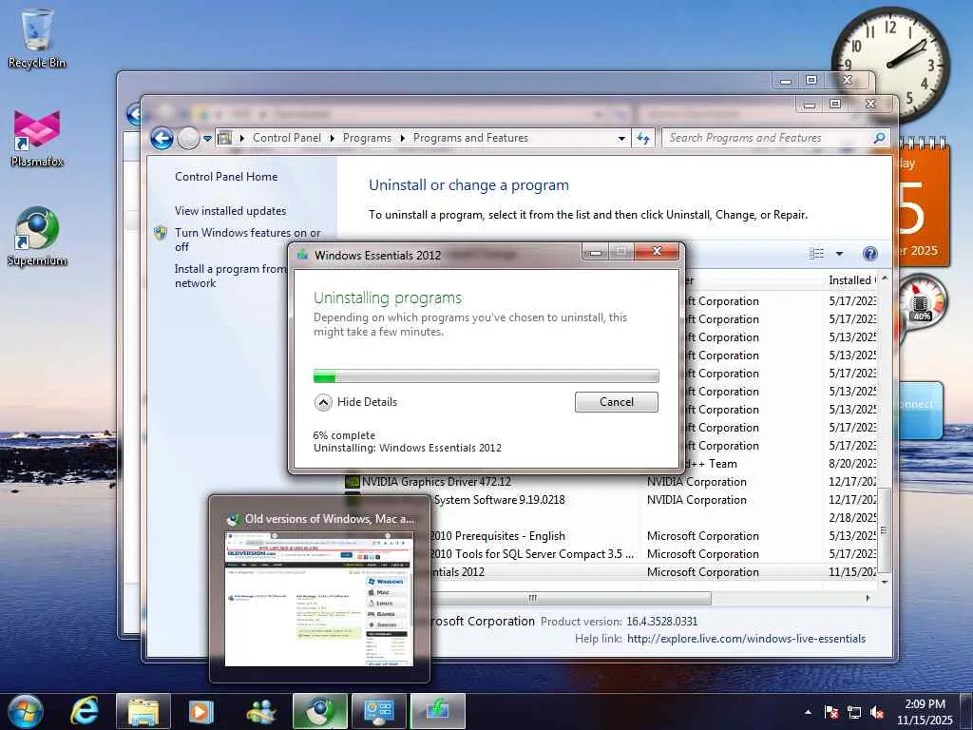
Task: Open Install a program from the network
Action: (x=230, y=276)
